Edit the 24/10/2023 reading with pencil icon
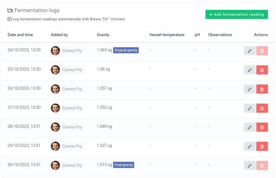Image resolution: width=276 pixels, height=178 pixels. [250, 51]
